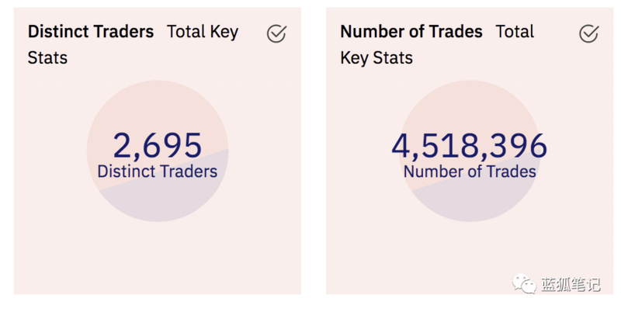The height and width of the screenshot is (312, 621).
Task: Open the bold Number of Trades card title
Action: [x=411, y=32]
